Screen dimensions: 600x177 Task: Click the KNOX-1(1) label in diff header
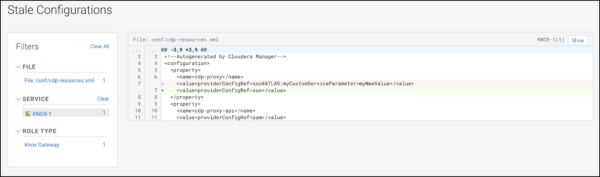click(550, 40)
